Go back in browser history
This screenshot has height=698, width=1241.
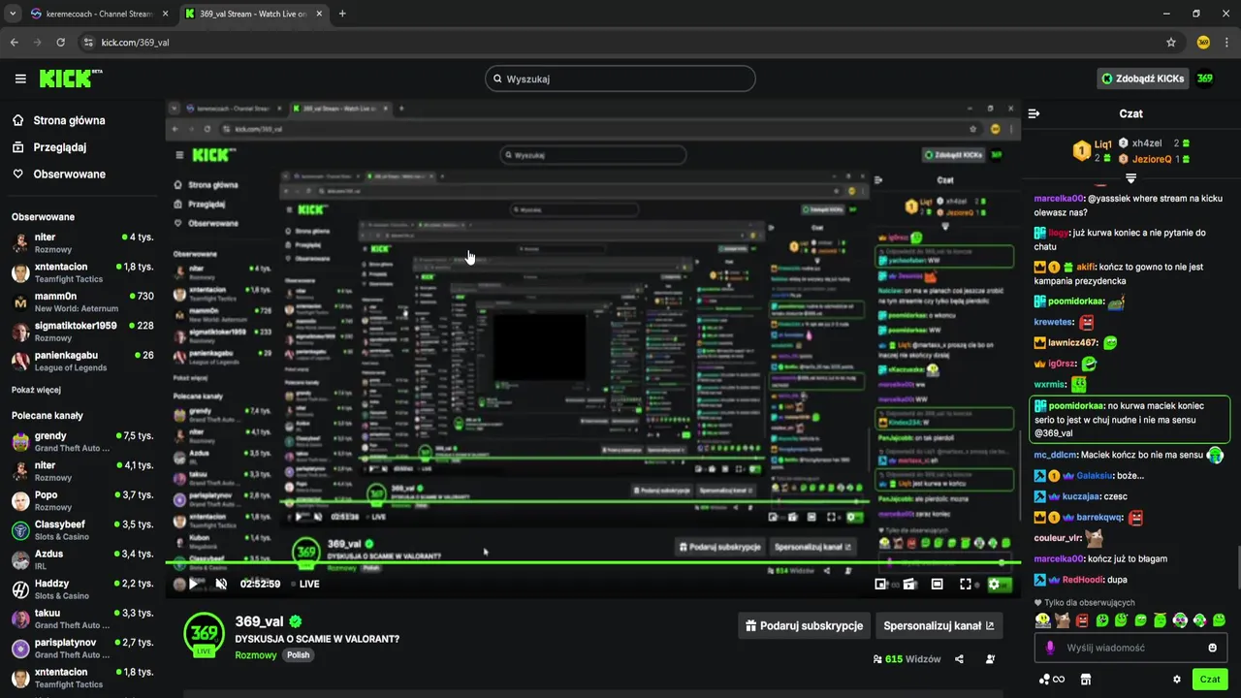15,43
